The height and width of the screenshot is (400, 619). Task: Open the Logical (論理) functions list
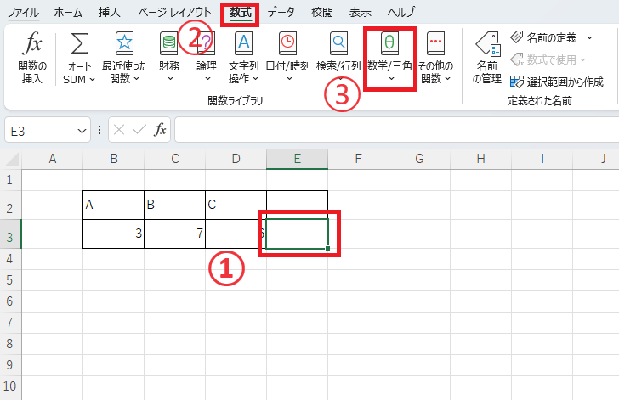pyautogui.click(x=207, y=58)
